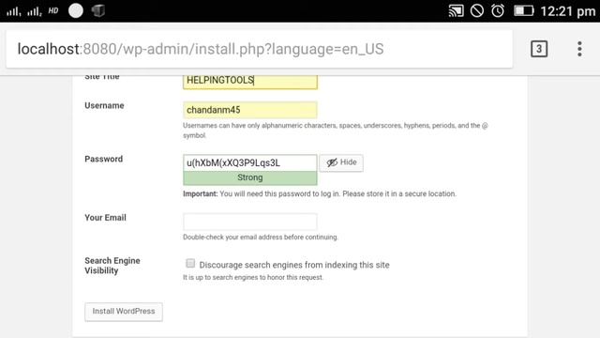This screenshot has width=600, height=338.
Task: Focus the Username field chandanm45
Action: coord(250,110)
